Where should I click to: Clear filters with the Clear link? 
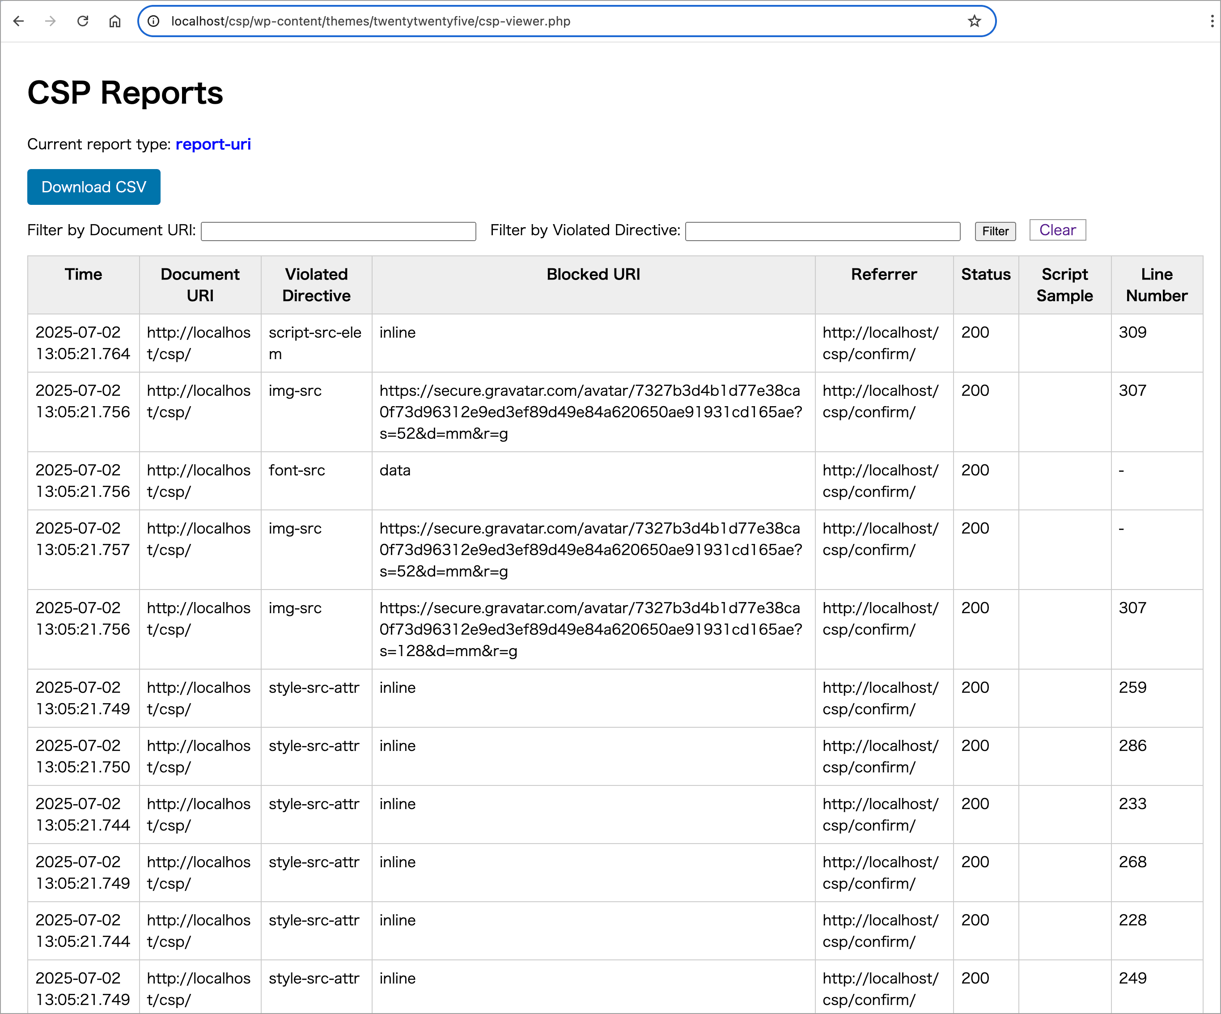coord(1058,229)
